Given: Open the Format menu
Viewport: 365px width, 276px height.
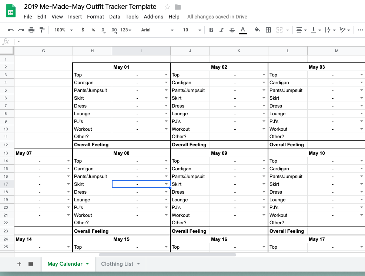Looking at the screenshot, I should [96, 17].
